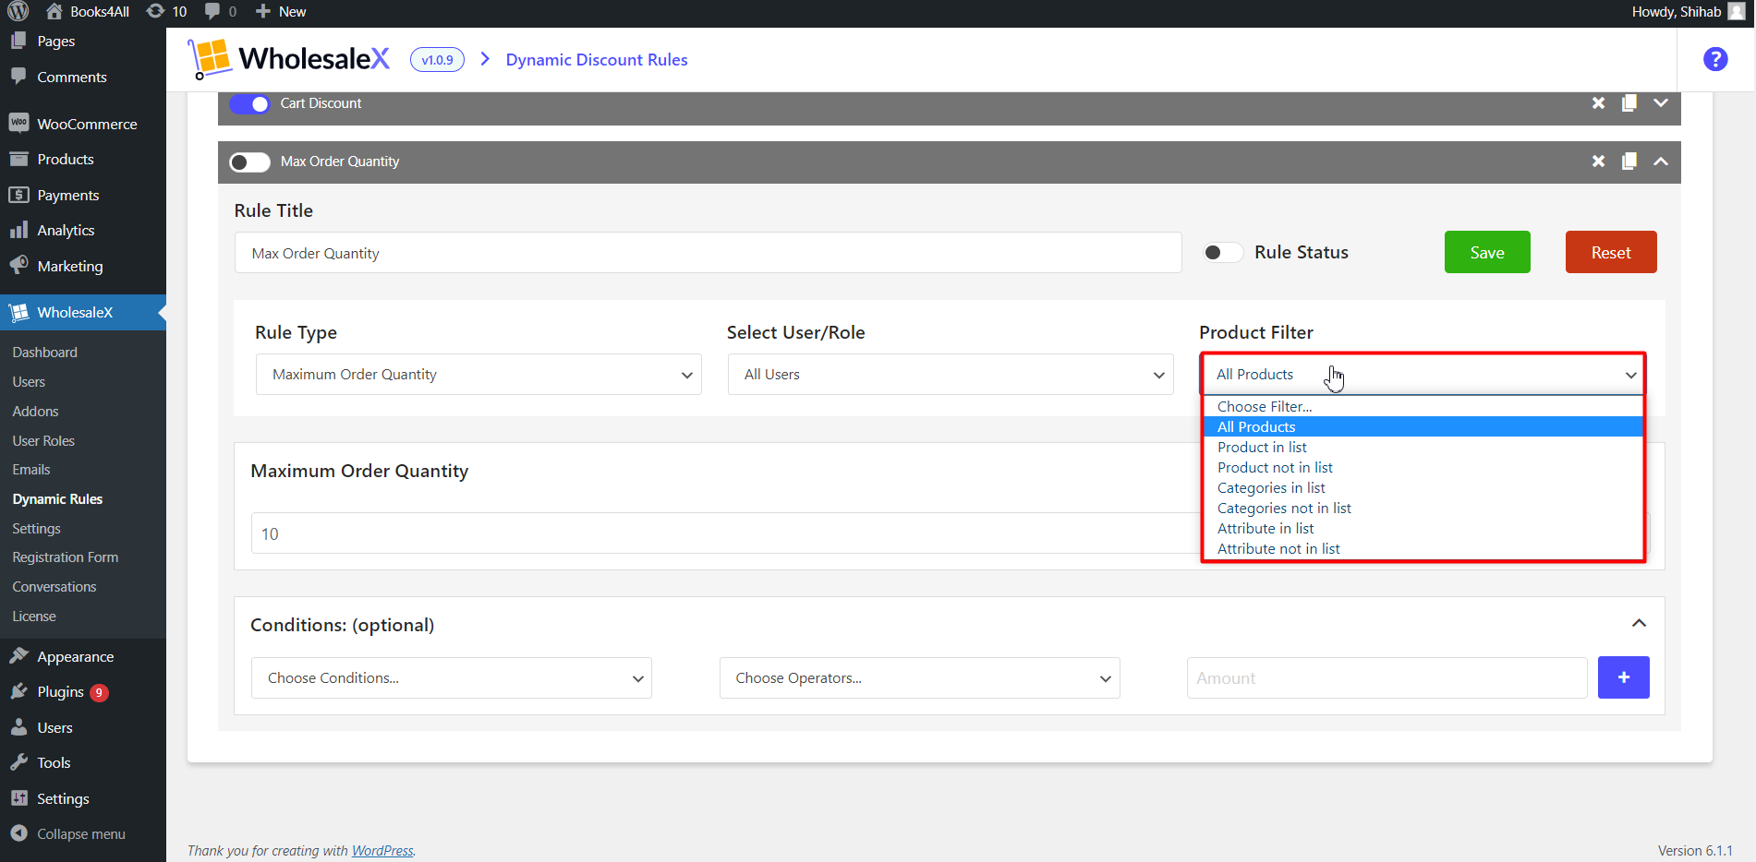This screenshot has height=862, width=1756.
Task: Open the Plugins plug icon
Action: pyautogui.click(x=18, y=691)
